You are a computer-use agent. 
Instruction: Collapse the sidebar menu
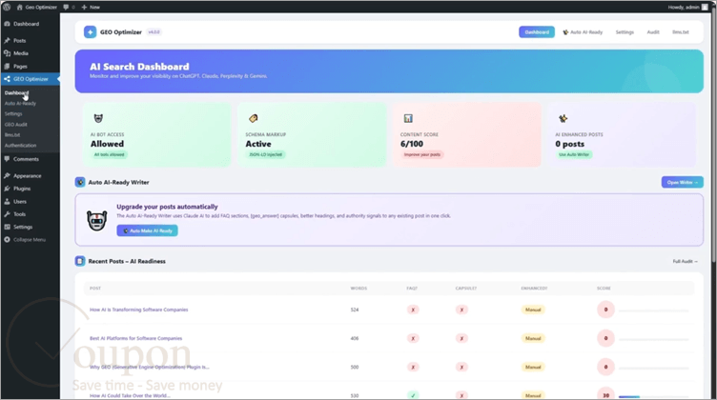click(25, 239)
